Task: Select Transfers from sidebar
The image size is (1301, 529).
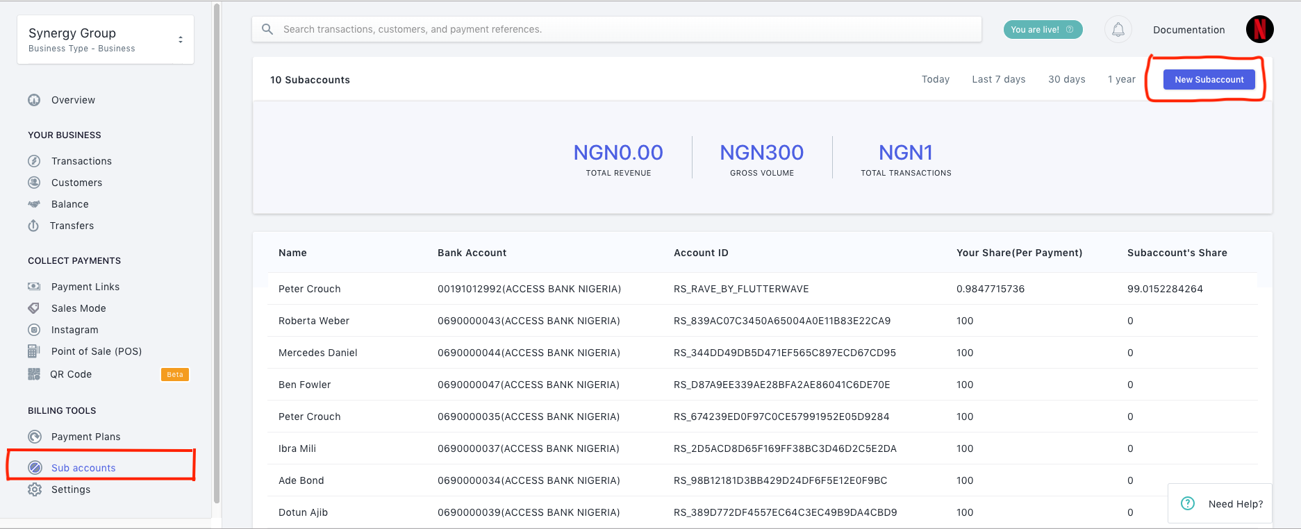Action: pos(72,226)
